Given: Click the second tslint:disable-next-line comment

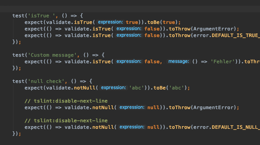Looking at the screenshot, I should click(66, 121).
